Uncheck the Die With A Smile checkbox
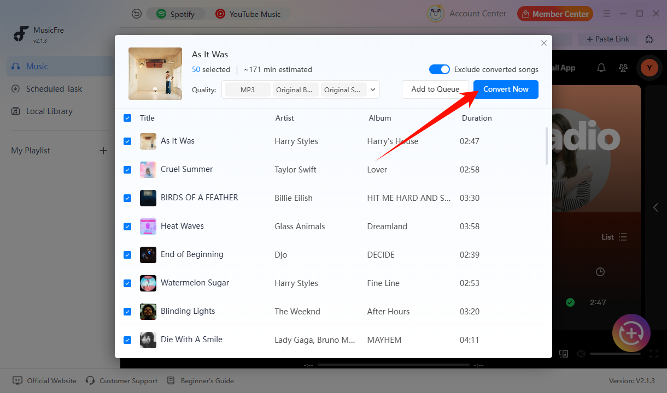Screen dimensions: 667x393 127,340
